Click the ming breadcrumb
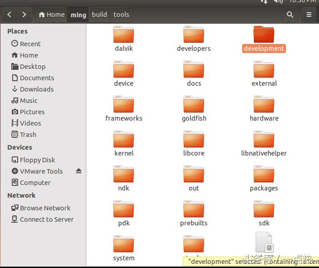 click(x=78, y=15)
